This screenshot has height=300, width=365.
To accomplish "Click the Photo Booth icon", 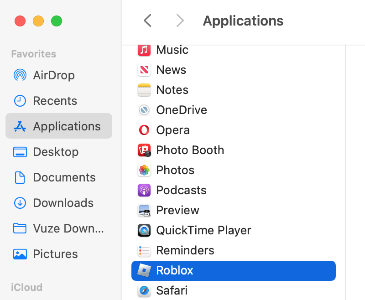I will [144, 150].
